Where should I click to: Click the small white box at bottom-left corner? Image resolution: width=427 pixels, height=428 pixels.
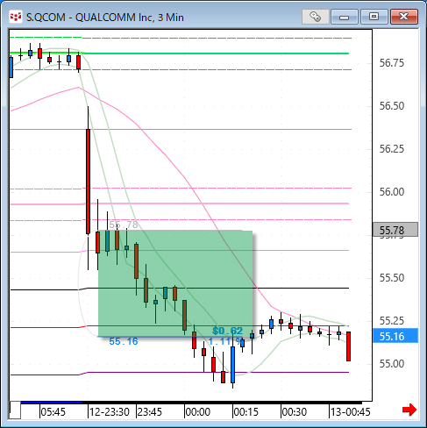[x=15, y=410]
